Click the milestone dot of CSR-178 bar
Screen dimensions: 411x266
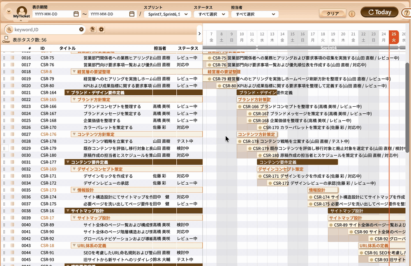pyautogui.click(x=240, y=141)
